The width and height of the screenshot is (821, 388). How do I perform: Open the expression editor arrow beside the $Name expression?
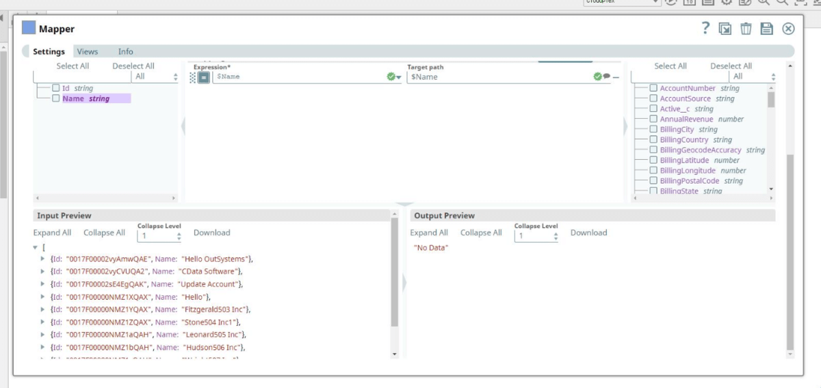point(399,77)
